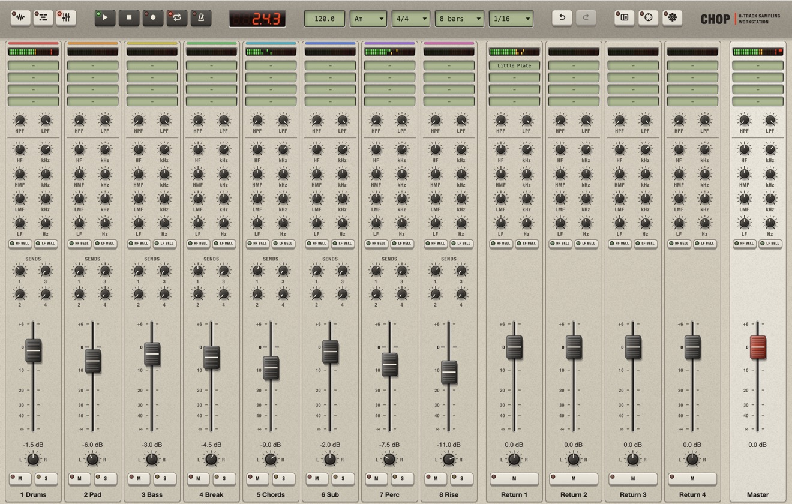The image size is (792, 504).
Task: Click the 8 Rise volume fader
Action: (449, 372)
